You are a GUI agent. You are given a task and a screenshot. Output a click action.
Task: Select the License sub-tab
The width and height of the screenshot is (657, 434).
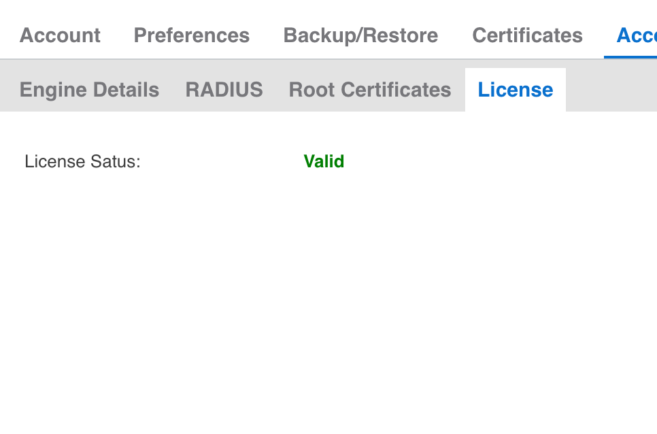click(x=515, y=90)
